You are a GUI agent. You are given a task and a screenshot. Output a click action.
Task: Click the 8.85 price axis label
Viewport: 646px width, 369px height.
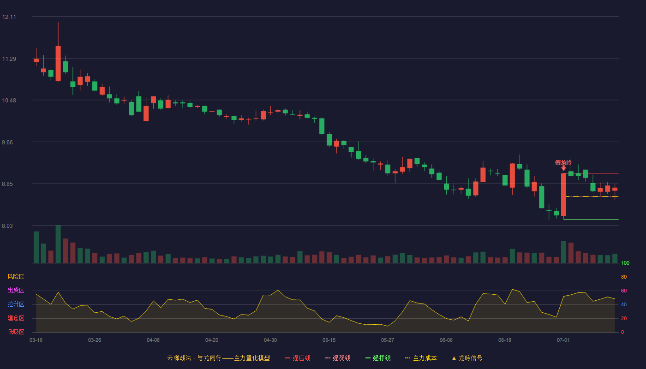[x=7, y=184]
